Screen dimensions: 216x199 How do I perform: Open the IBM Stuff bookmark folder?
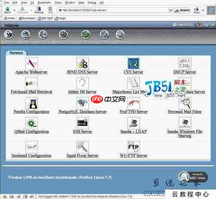[45, 19]
